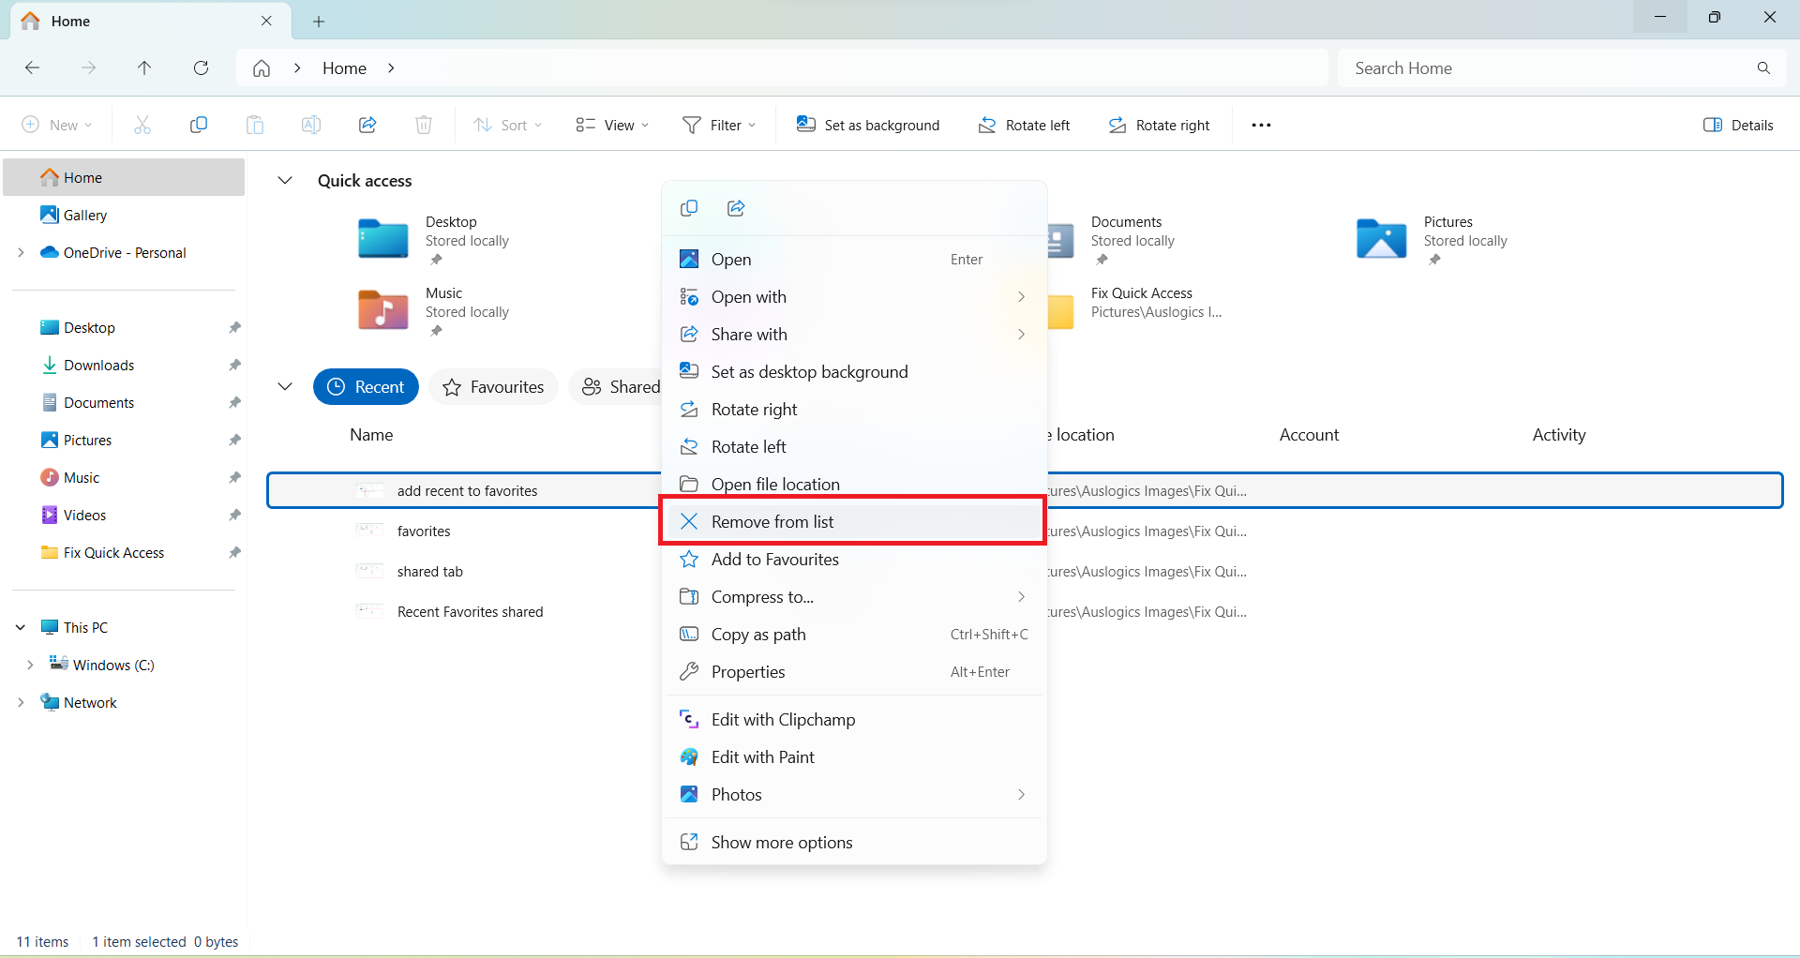Switch to the Favourites tab

coord(492,386)
